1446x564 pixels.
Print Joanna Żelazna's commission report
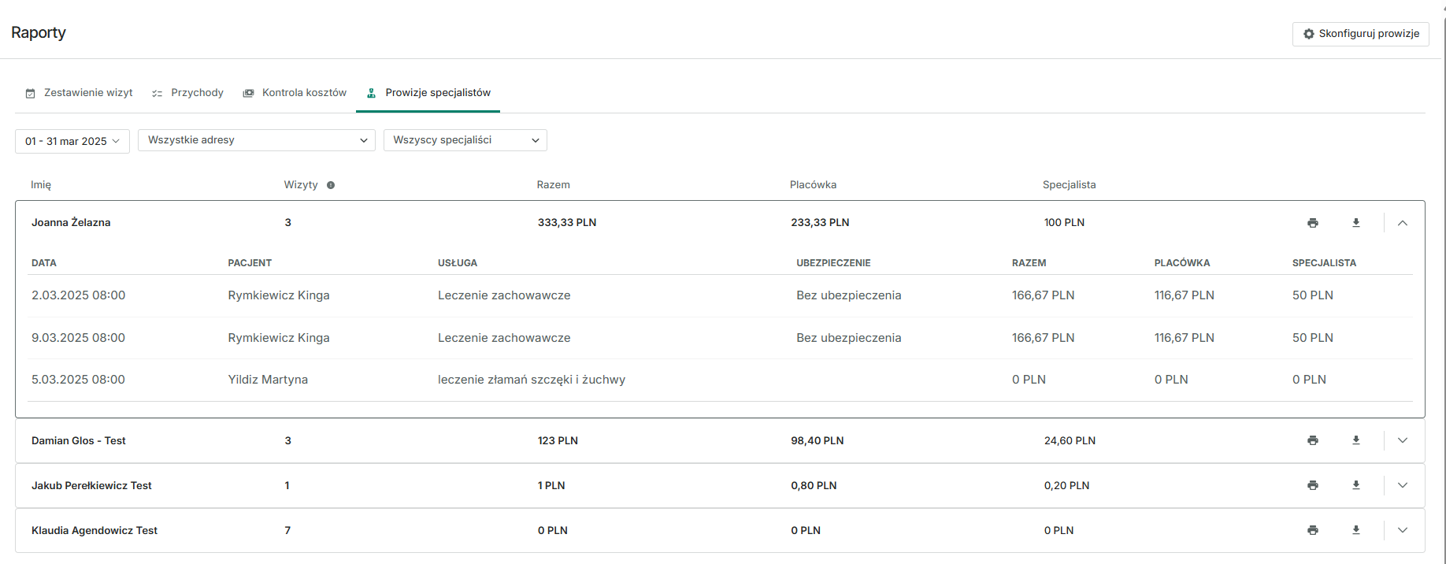click(1312, 223)
